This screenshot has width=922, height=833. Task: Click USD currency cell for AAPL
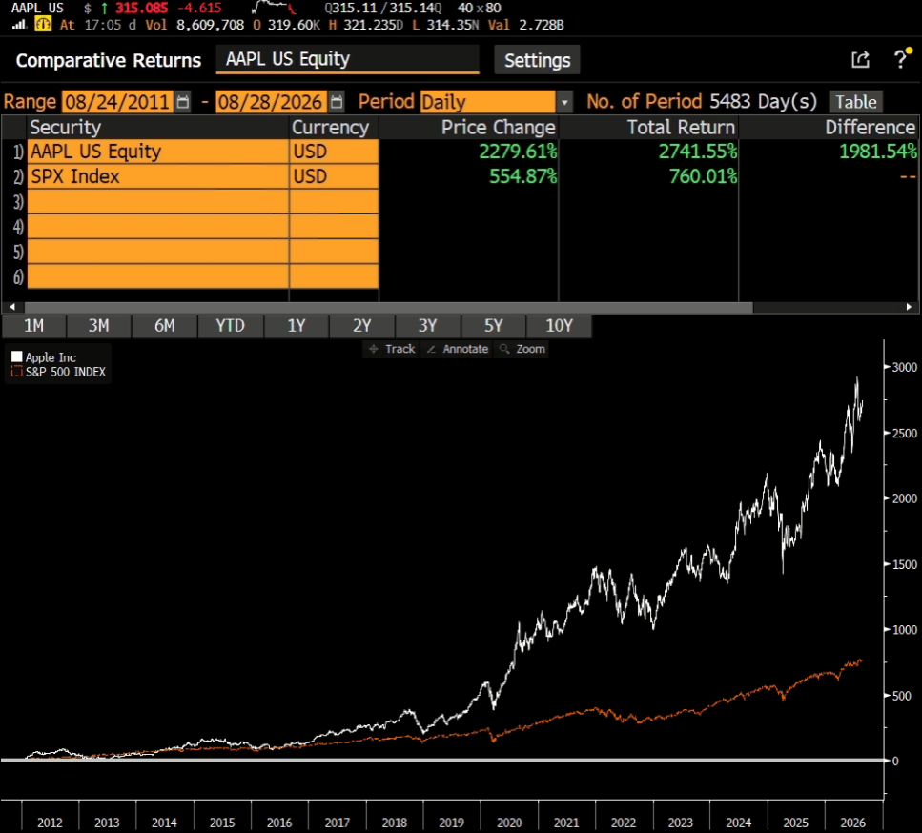[334, 152]
